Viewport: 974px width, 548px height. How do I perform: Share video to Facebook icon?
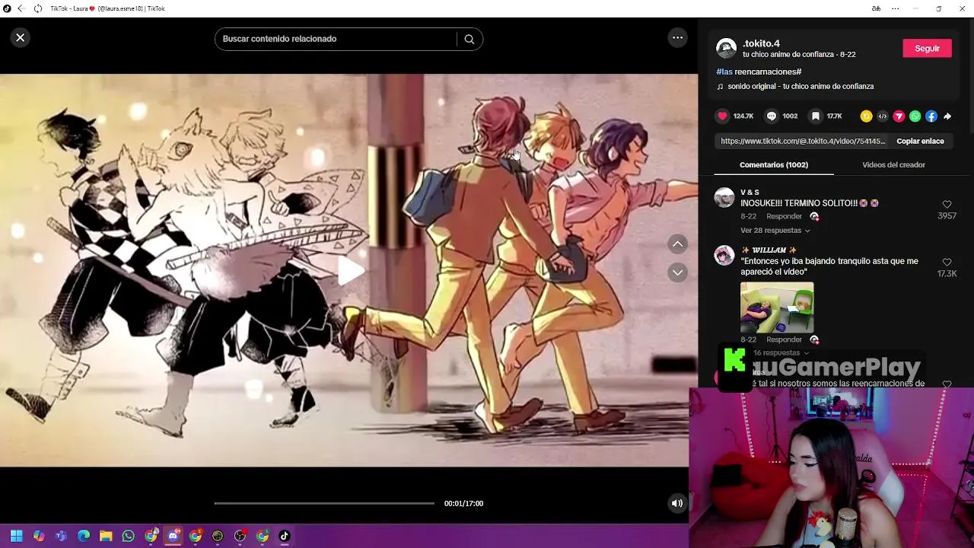[x=931, y=116]
